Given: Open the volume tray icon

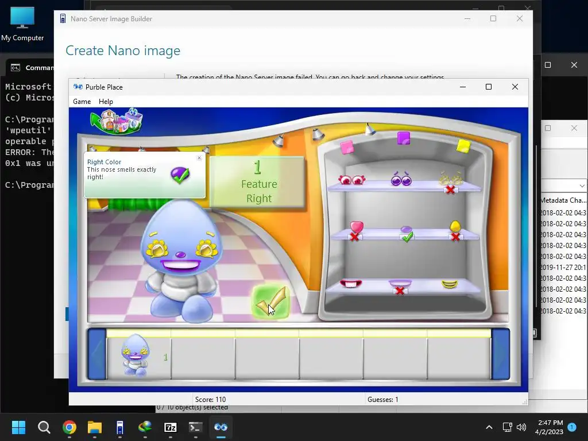Looking at the screenshot, I should click(x=521, y=427).
